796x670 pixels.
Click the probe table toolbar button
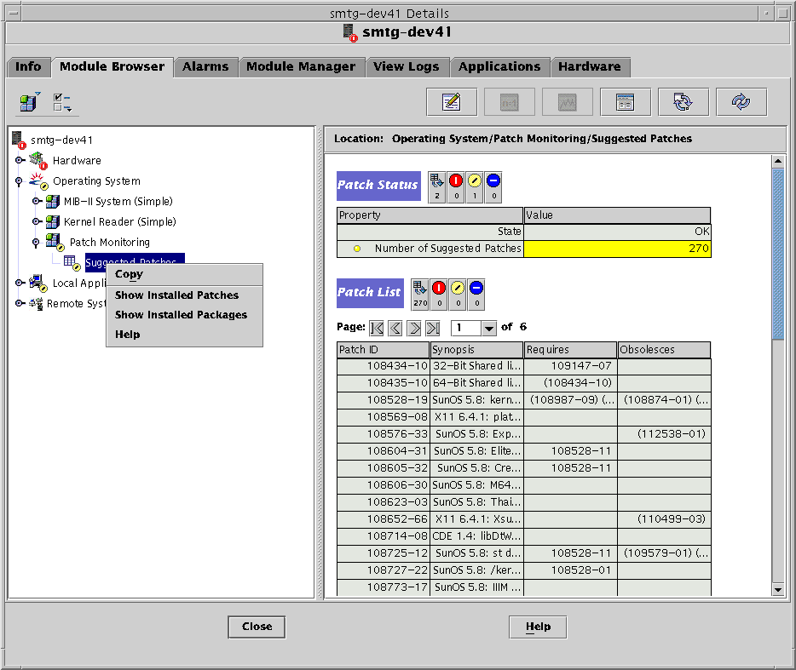click(x=625, y=102)
